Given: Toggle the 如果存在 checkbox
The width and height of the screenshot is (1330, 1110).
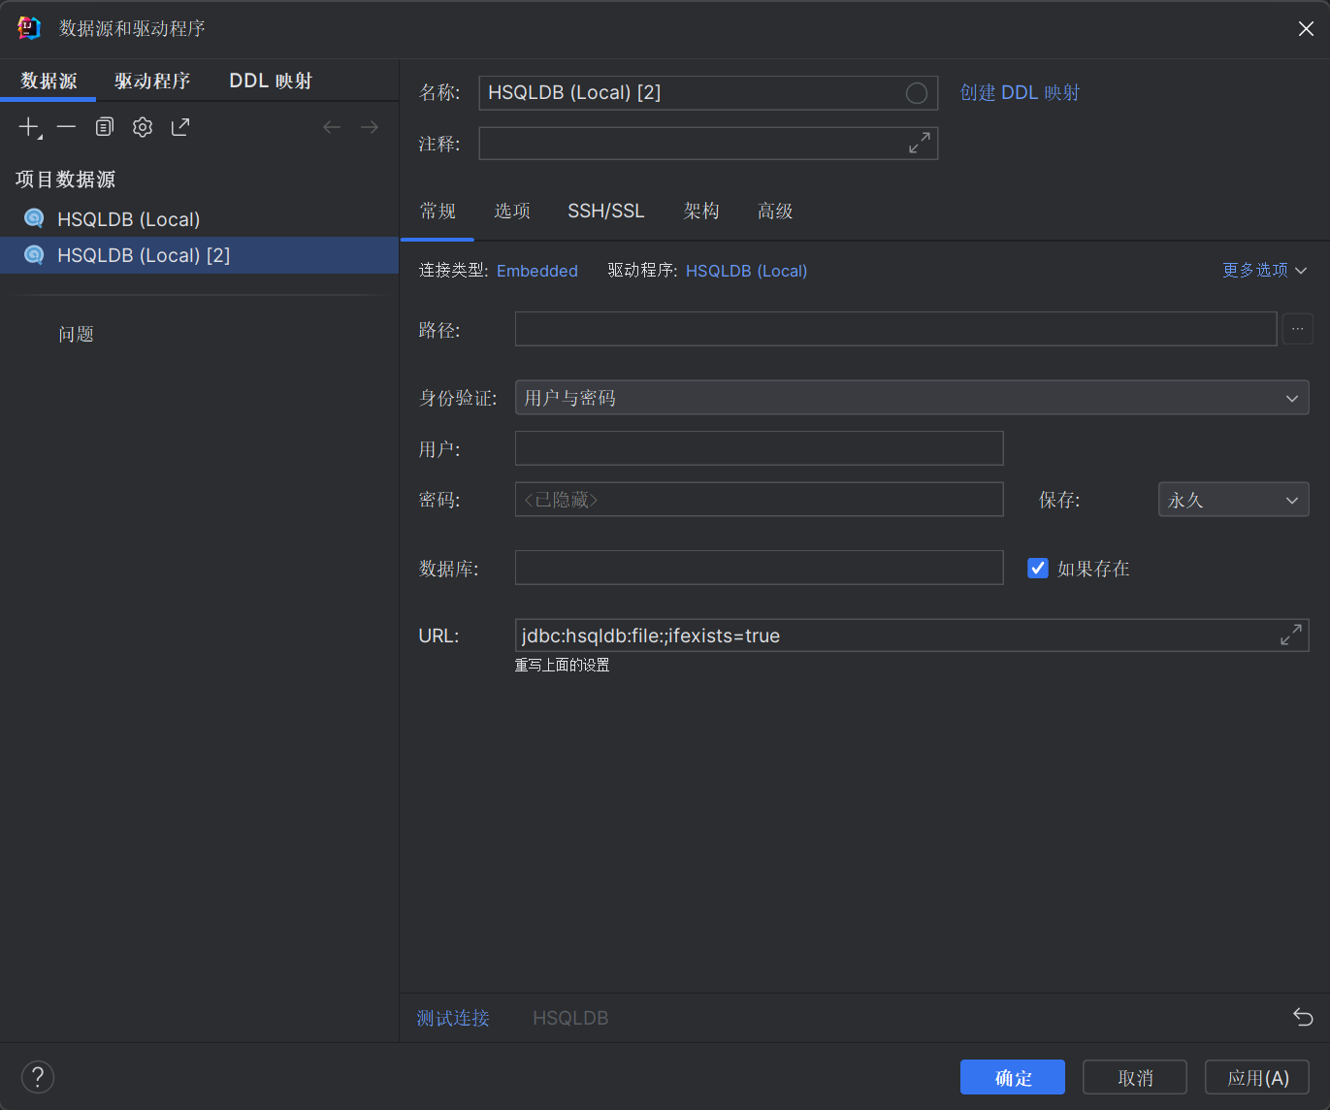Looking at the screenshot, I should [1038, 569].
